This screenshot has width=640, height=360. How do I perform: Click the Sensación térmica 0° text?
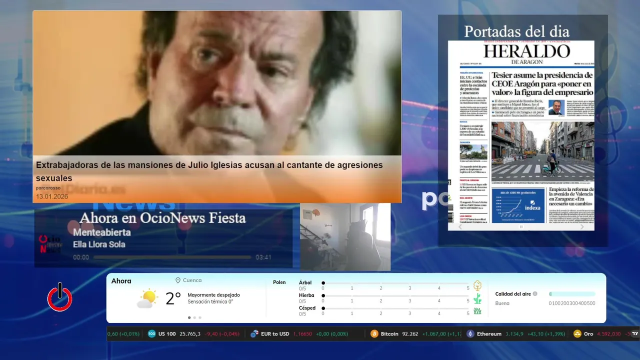[210, 301]
